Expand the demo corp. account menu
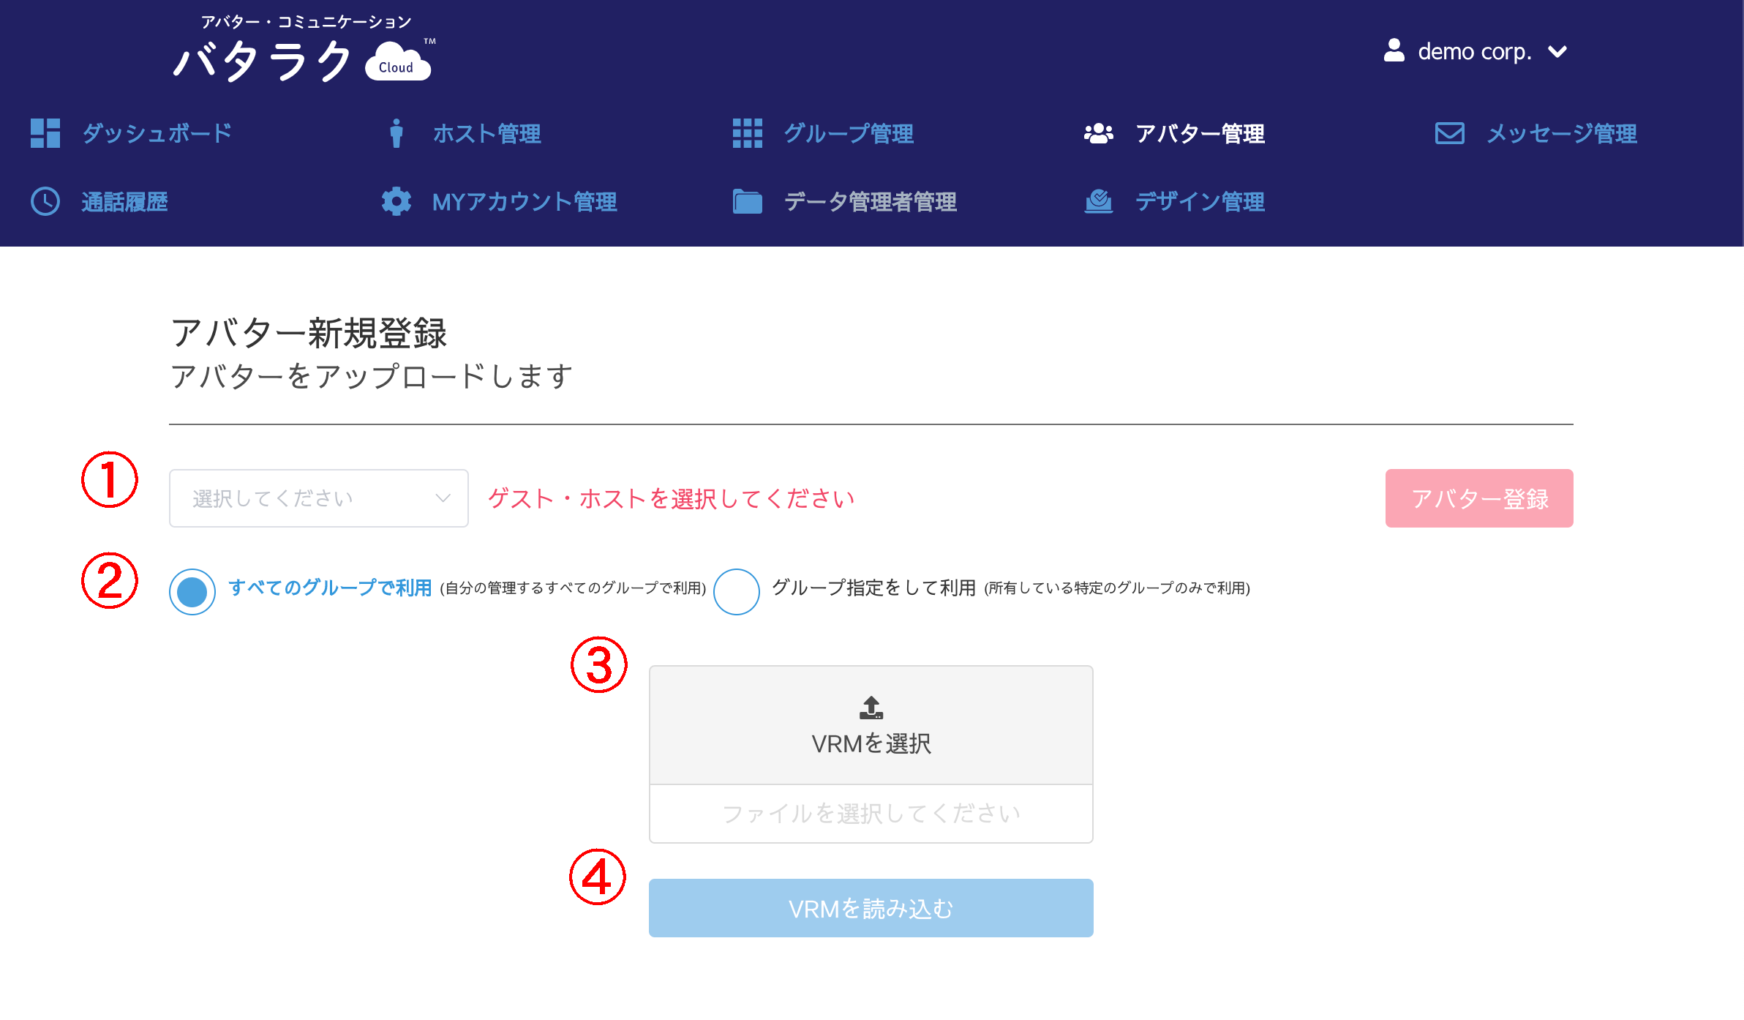The height and width of the screenshot is (1020, 1744). click(1558, 52)
